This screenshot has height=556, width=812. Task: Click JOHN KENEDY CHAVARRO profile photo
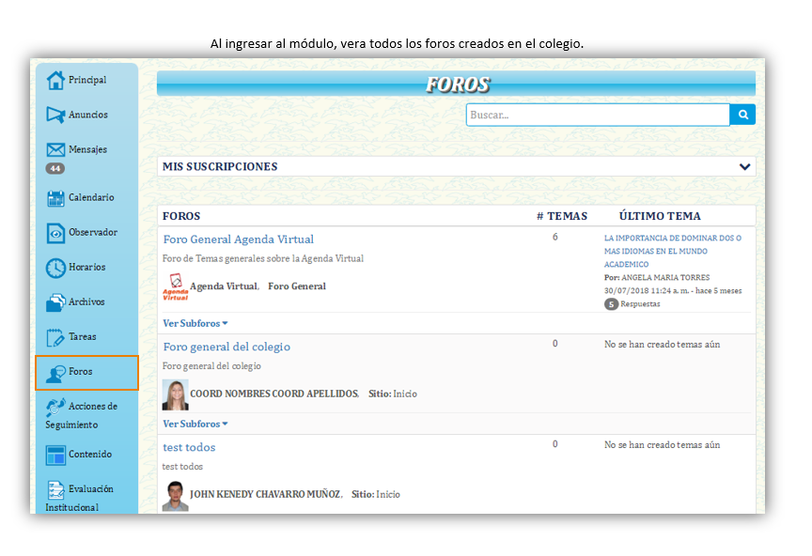point(175,496)
